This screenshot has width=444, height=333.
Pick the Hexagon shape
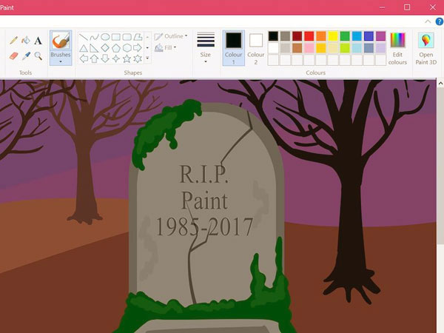click(127, 48)
